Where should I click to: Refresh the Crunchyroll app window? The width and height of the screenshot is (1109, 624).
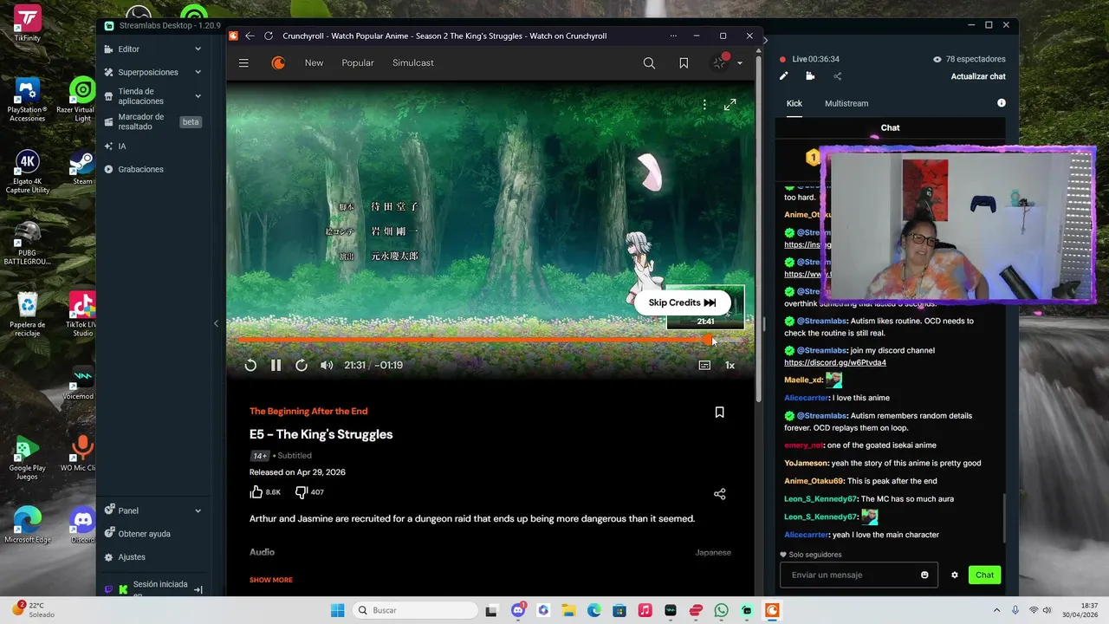pos(269,36)
